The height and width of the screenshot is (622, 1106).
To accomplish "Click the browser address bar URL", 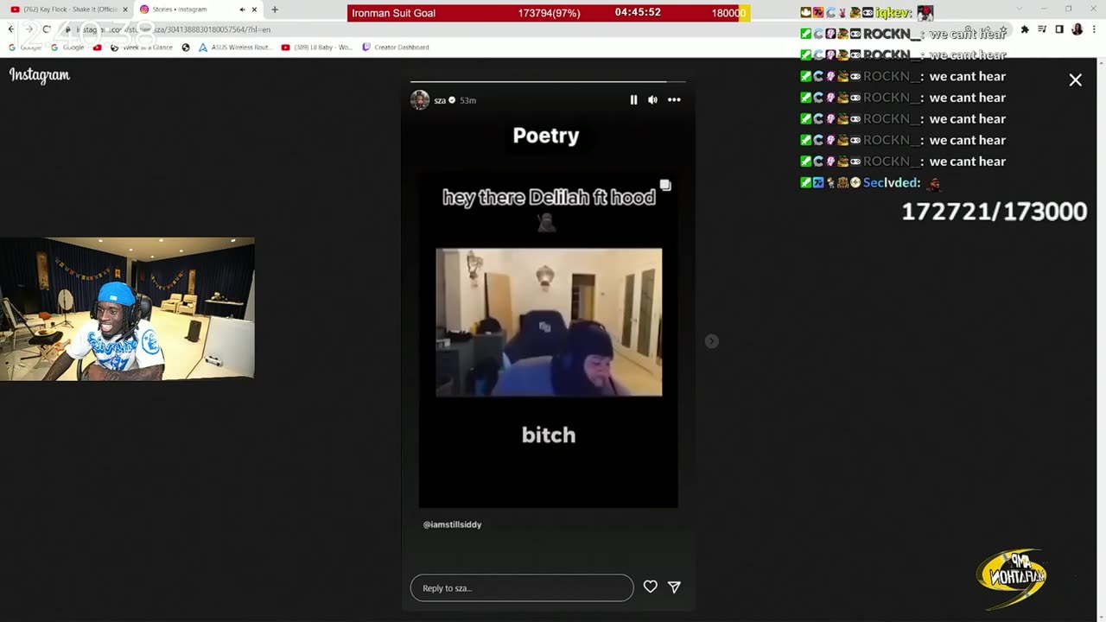I will pyautogui.click(x=173, y=29).
